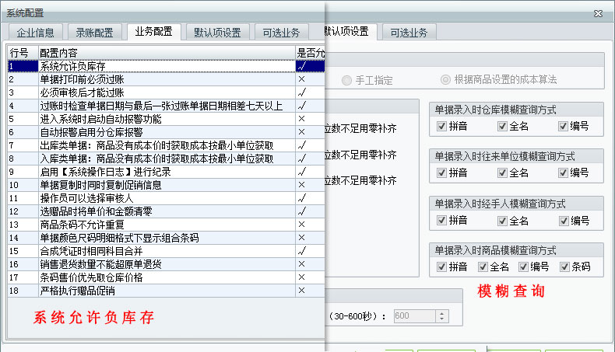This screenshot has height=352, width=615.
Task: Close the 系统配置 dialog with X
Action: click(598, 14)
